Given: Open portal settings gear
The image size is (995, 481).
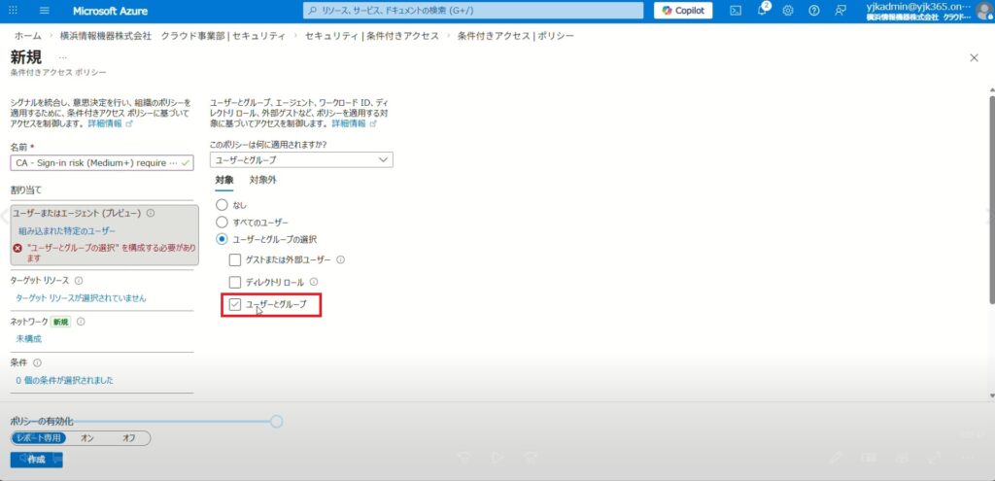Looking at the screenshot, I should [x=788, y=11].
